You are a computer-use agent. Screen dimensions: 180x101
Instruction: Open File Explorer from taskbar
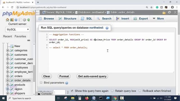(x=73, y=98)
